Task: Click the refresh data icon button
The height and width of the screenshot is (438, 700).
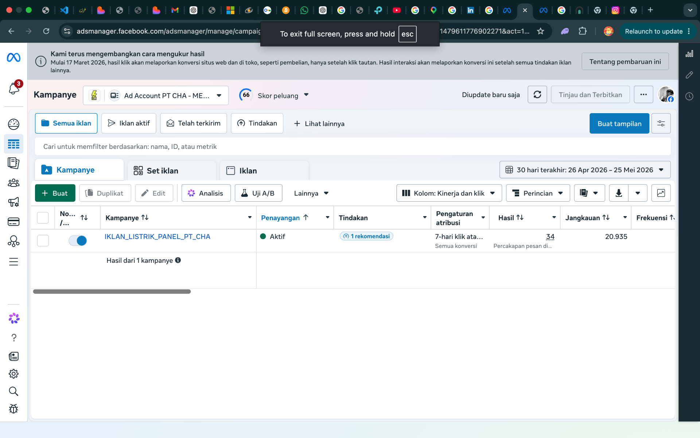Action: coord(537,95)
